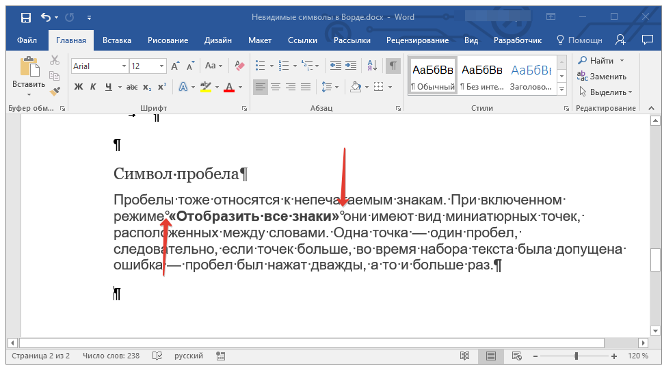Screen dimensions: 662x370
Task: Center-align the paragraph text
Action: pos(276,87)
